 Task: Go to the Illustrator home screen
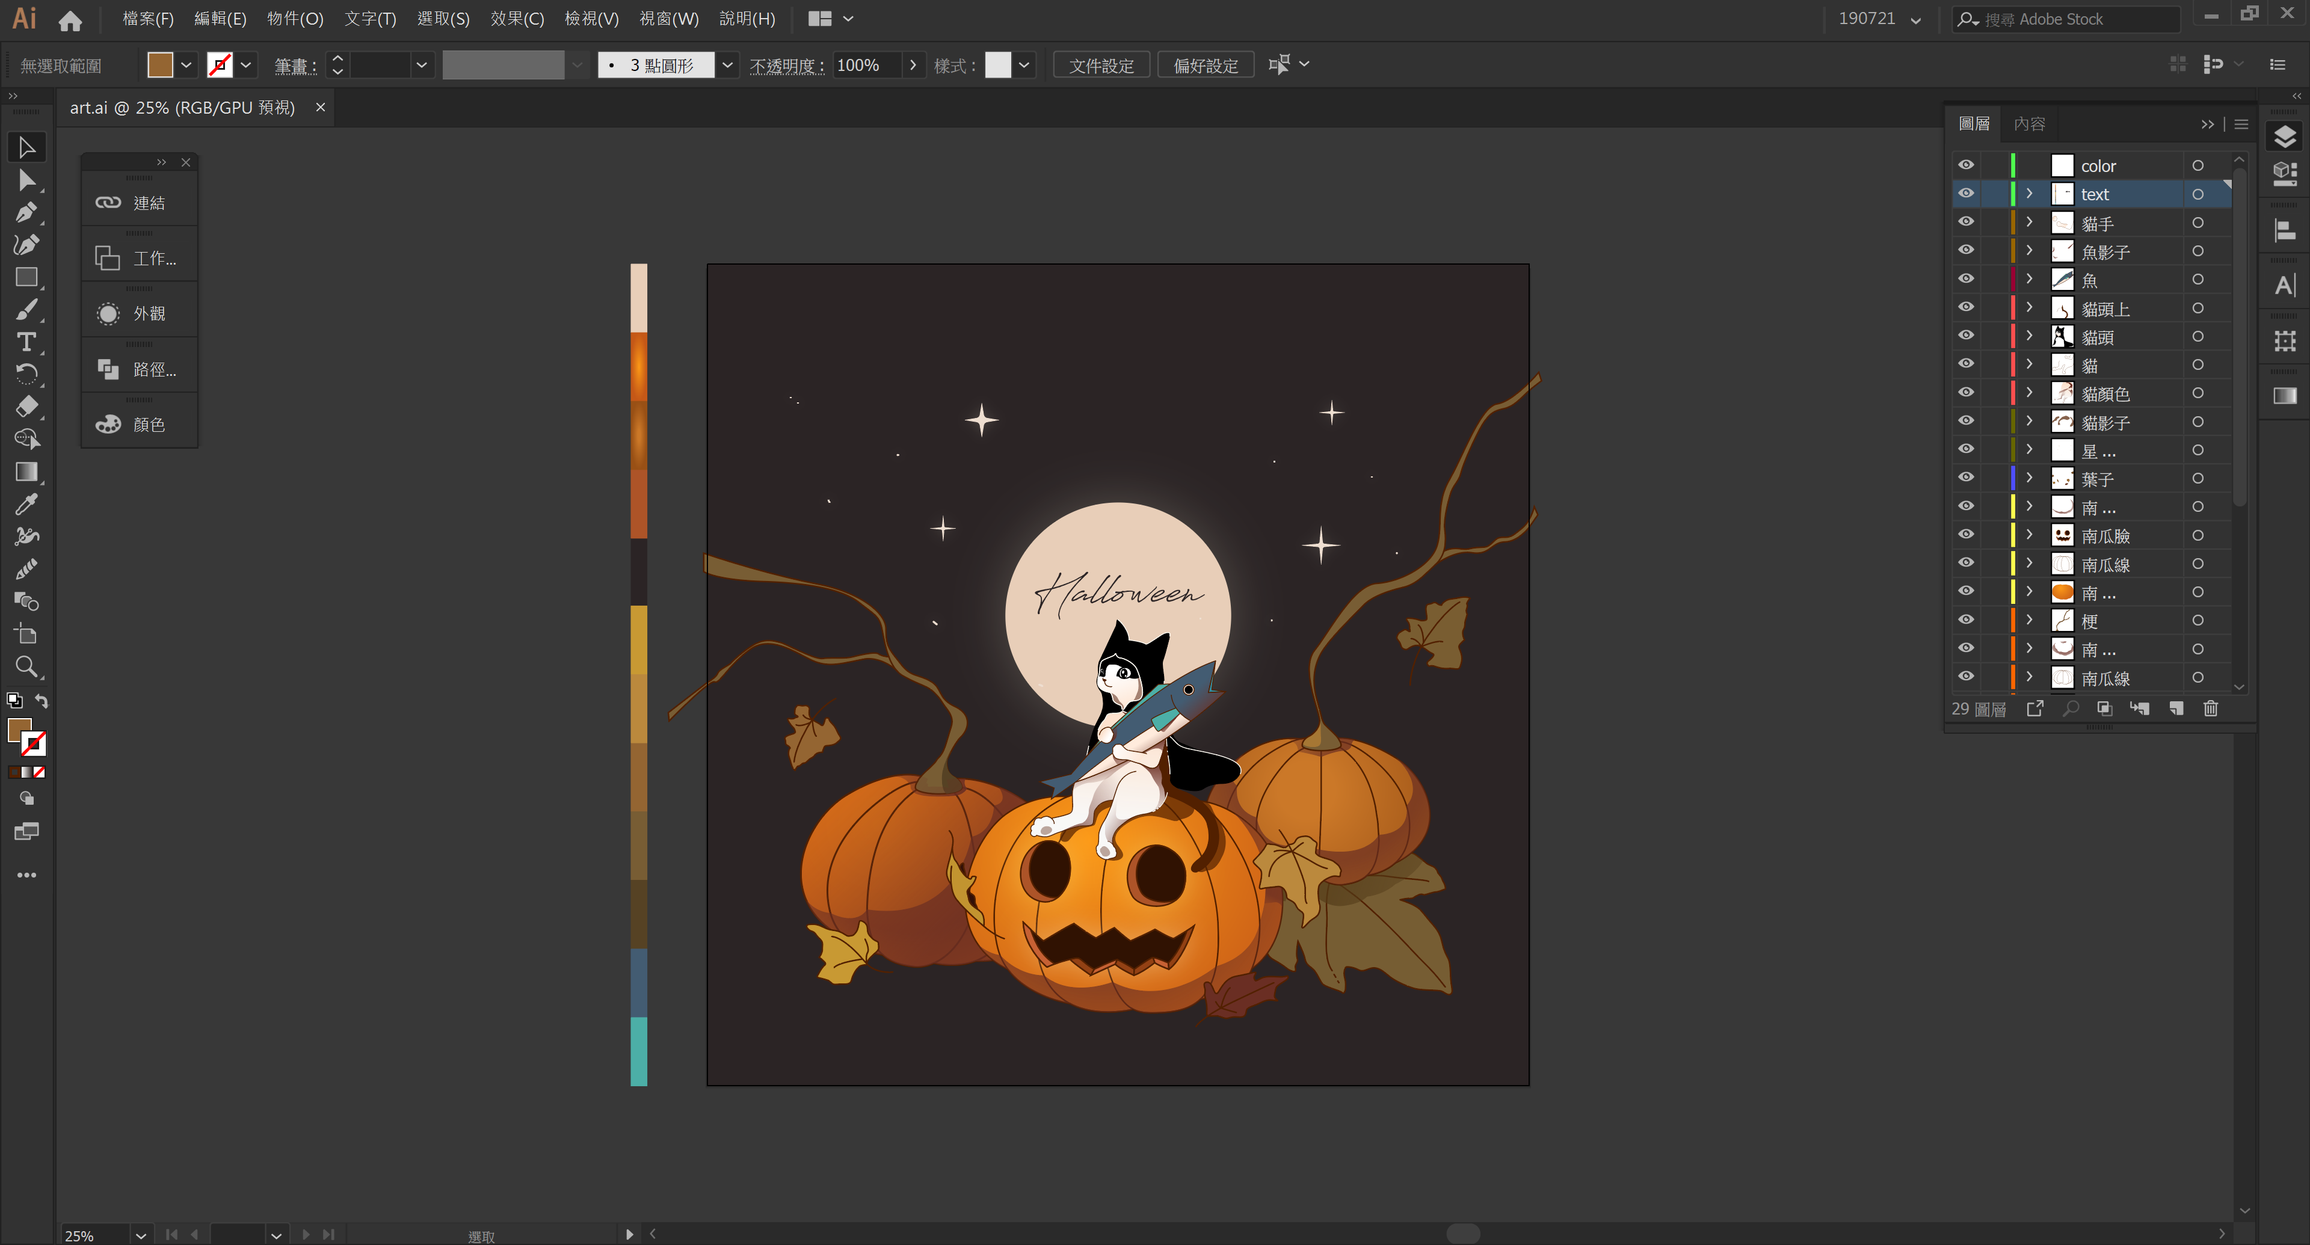click(x=70, y=20)
